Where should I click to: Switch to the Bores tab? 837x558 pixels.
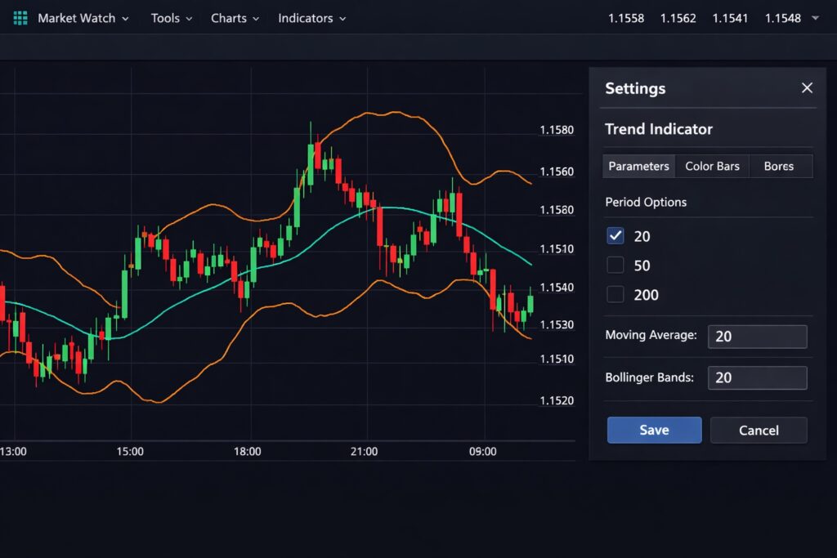pos(780,166)
